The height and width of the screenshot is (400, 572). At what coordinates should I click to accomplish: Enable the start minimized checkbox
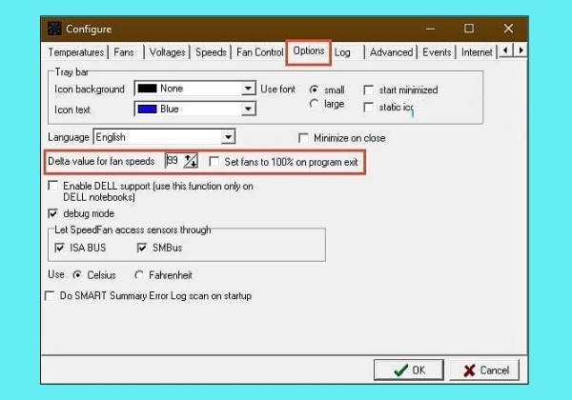pyautogui.click(x=369, y=90)
